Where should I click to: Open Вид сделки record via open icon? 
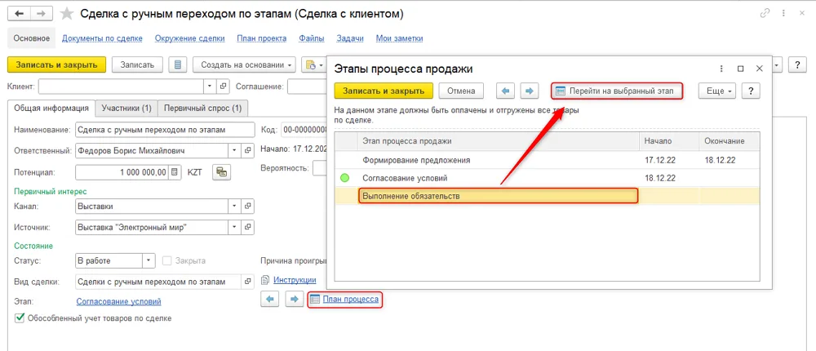tap(248, 282)
